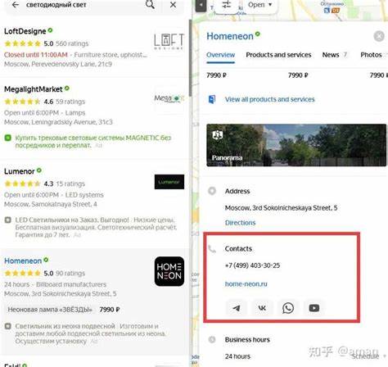
Task: Close the Homeneon info card
Action: 379,36
